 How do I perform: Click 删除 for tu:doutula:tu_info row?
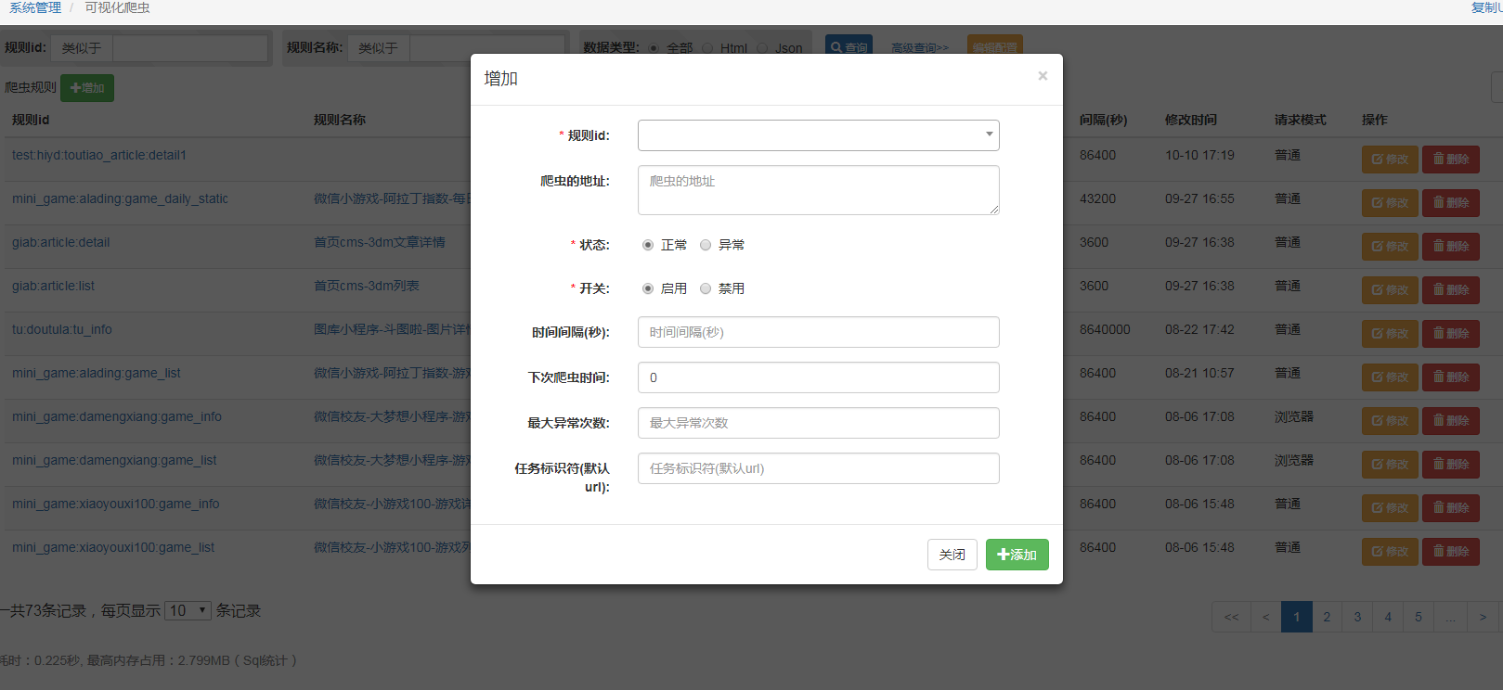click(x=1451, y=334)
